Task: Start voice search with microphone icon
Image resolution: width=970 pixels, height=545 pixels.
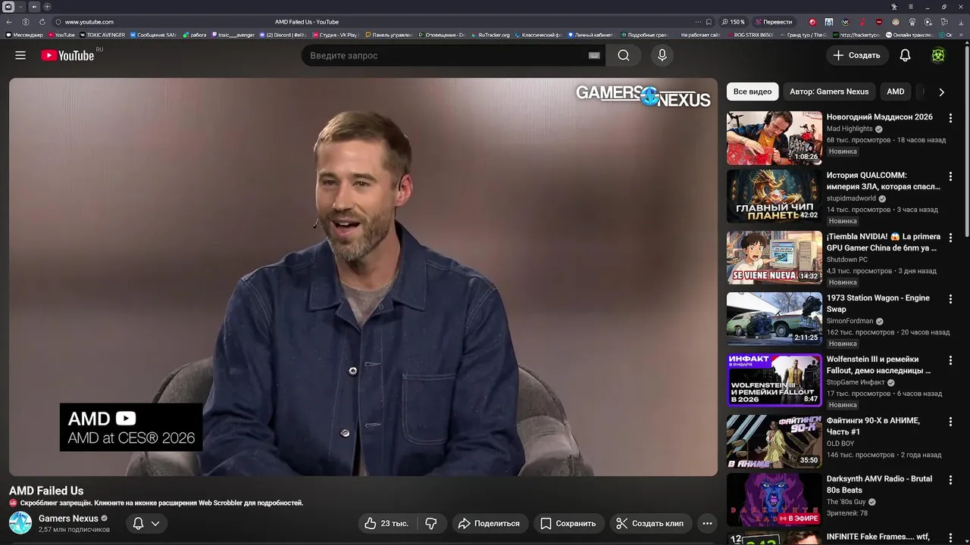Action: [662, 55]
